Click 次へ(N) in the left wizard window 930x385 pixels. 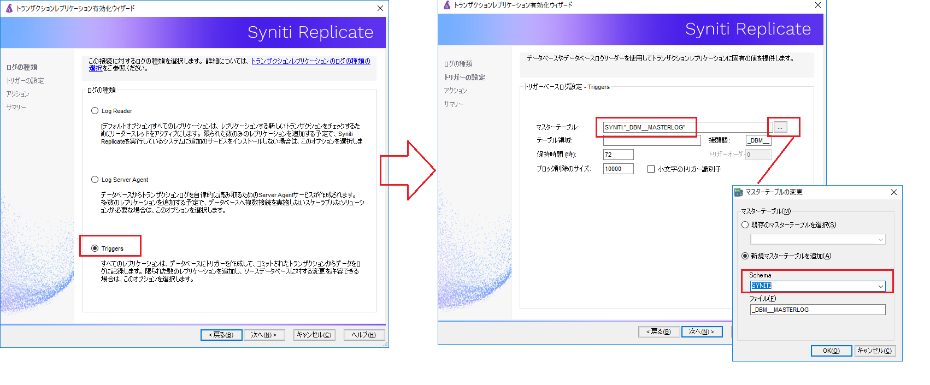(264, 335)
